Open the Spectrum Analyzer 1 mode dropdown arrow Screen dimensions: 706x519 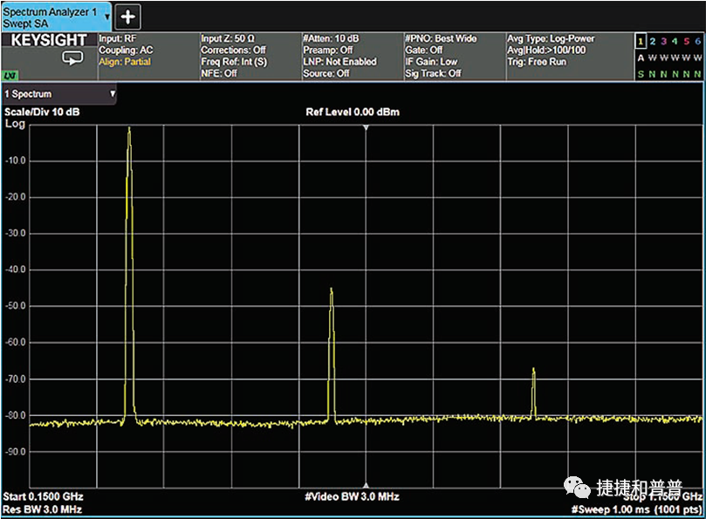point(106,16)
